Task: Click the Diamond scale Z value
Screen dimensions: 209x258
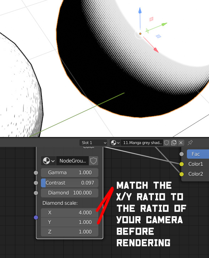Action: click(69, 232)
